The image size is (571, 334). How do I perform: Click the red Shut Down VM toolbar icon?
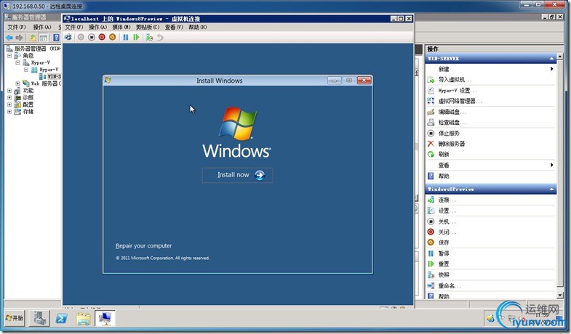tap(102, 37)
